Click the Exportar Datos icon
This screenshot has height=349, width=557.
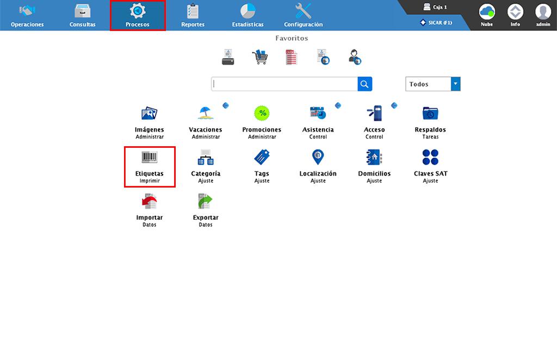click(x=206, y=202)
